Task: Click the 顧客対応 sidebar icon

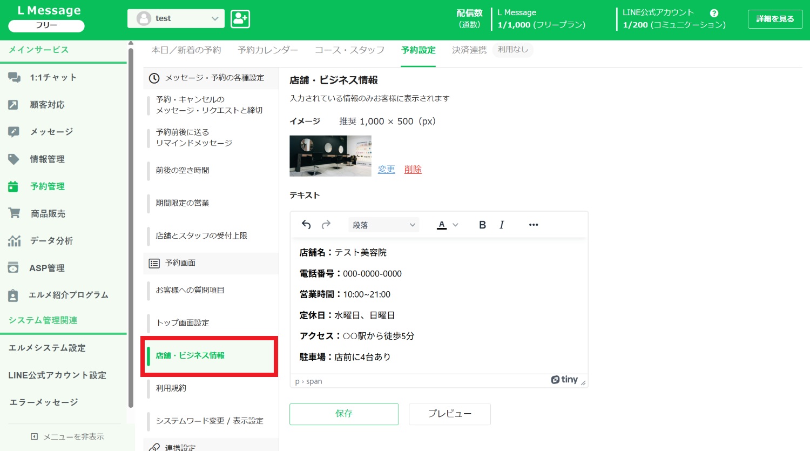Action: [x=13, y=105]
